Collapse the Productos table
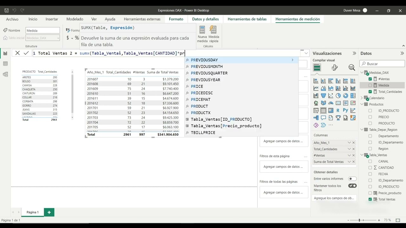 point(362,104)
